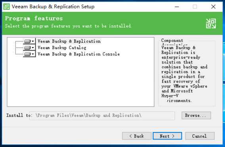
Task: Click empty area of the features list
Action: click(x=80, y=81)
